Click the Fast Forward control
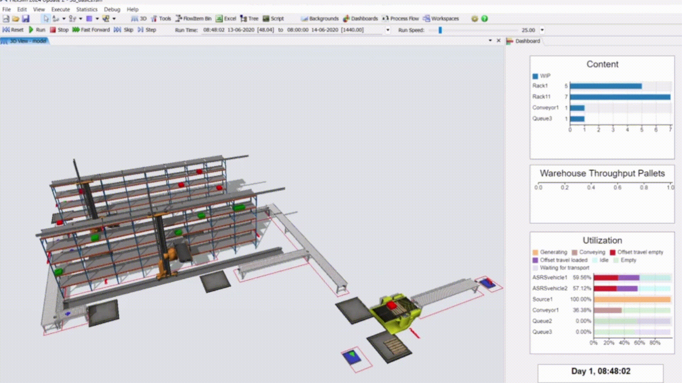 click(91, 30)
